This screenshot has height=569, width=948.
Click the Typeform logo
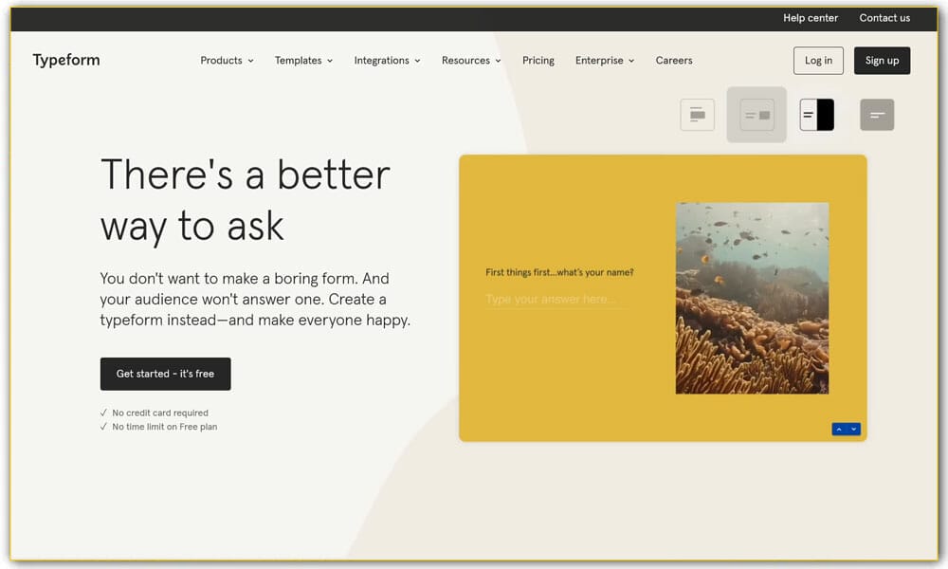(x=65, y=60)
